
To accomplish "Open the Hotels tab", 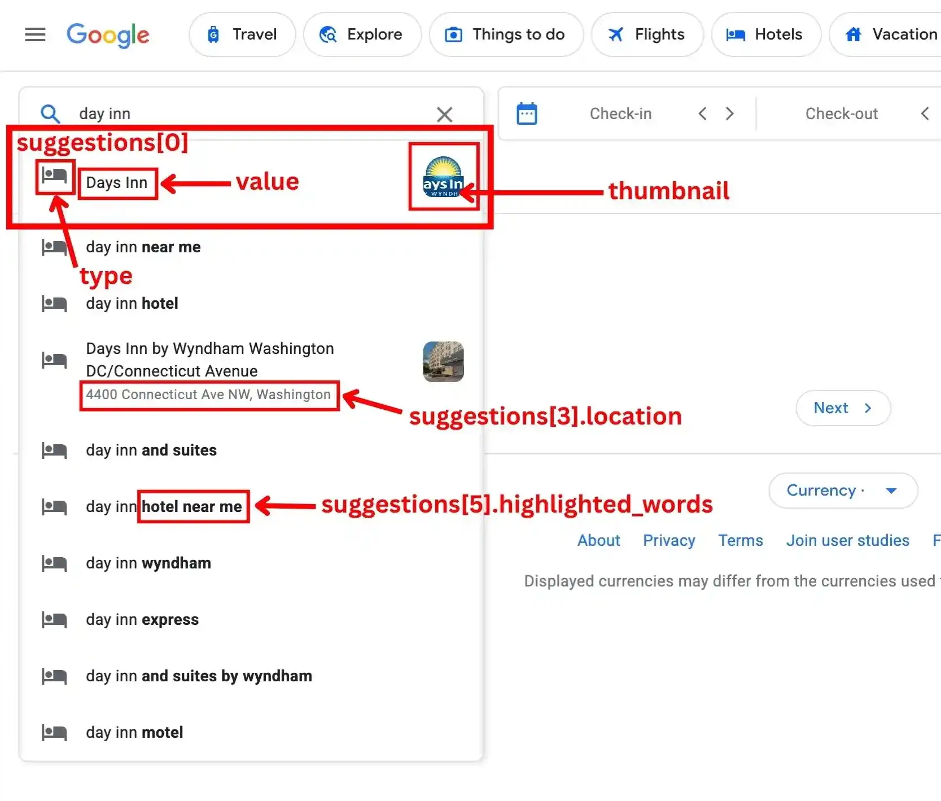I will pos(766,34).
